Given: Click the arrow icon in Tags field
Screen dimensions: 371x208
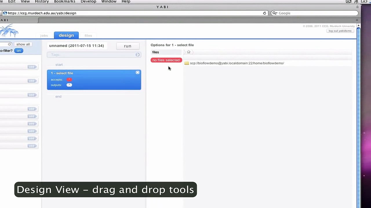Looking at the screenshot, I should point(138,55).
